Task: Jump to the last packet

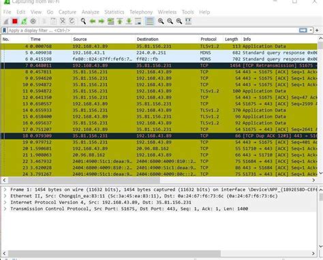Action: click(129, 21)
